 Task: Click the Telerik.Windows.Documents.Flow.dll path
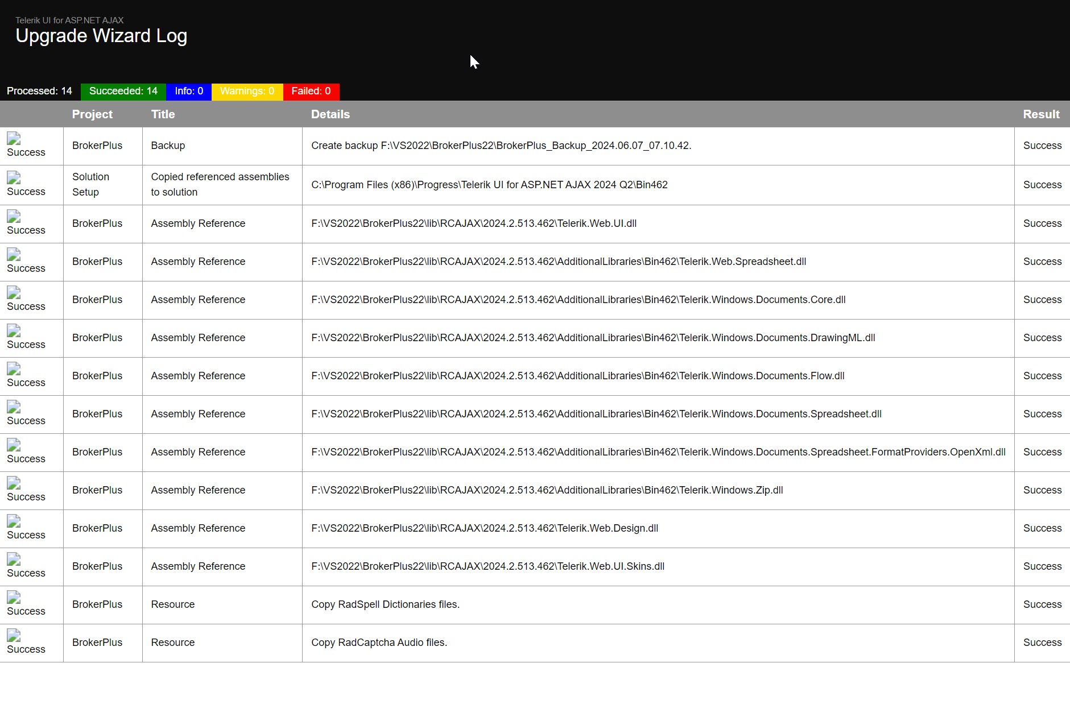(x=578, y=376)
